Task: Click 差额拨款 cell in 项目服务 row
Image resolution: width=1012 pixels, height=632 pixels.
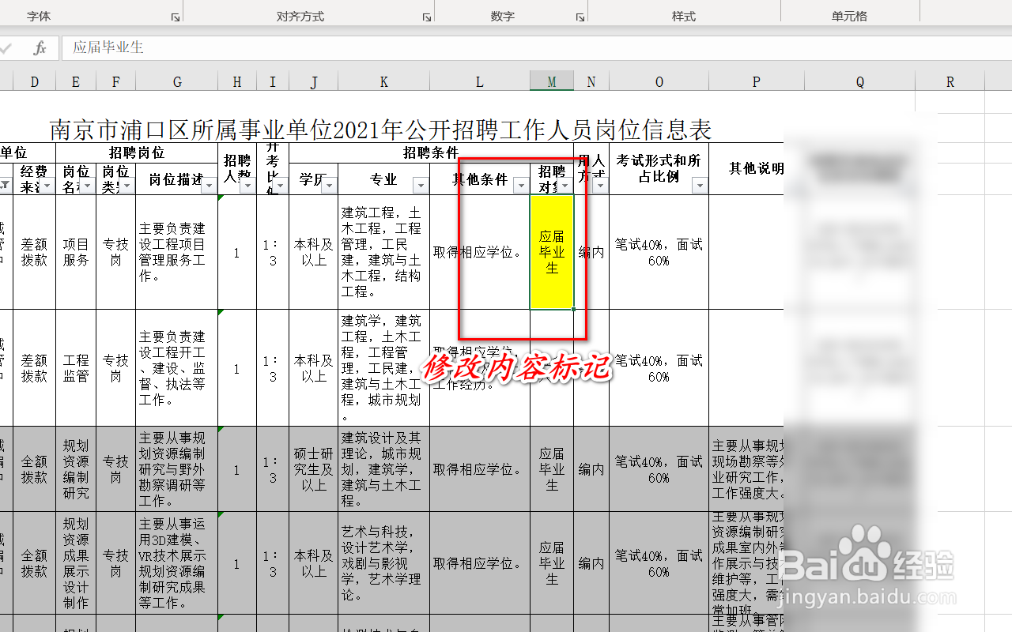Action: pos(34,252)
